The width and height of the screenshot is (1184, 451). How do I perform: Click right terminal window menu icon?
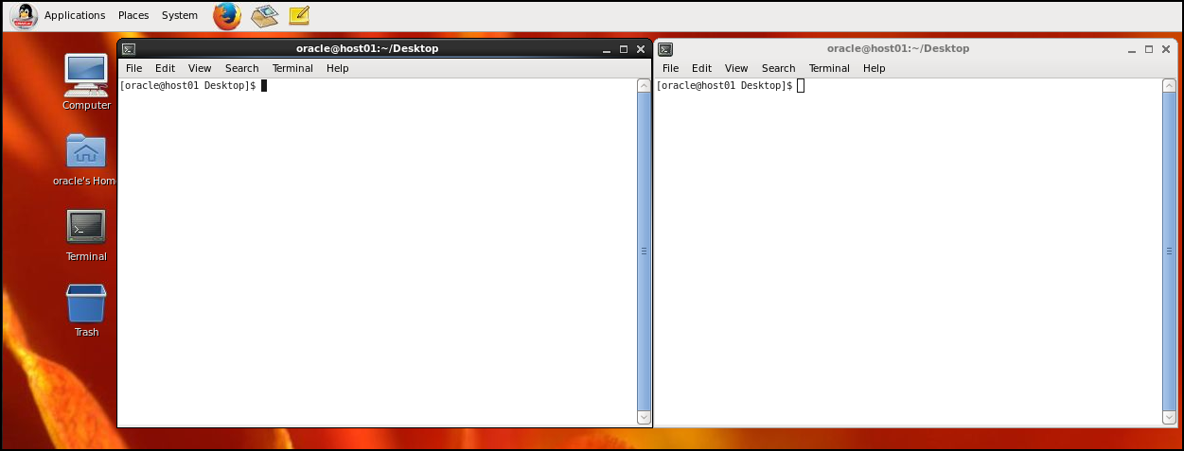coord(665,49)
